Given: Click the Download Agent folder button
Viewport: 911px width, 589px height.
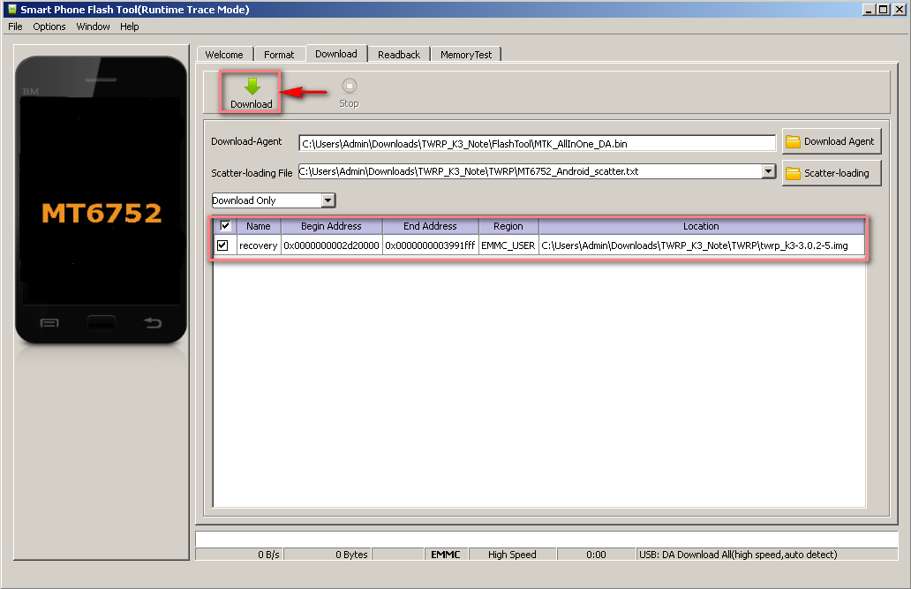Looking at the screenshot, I should coord(831,141).
